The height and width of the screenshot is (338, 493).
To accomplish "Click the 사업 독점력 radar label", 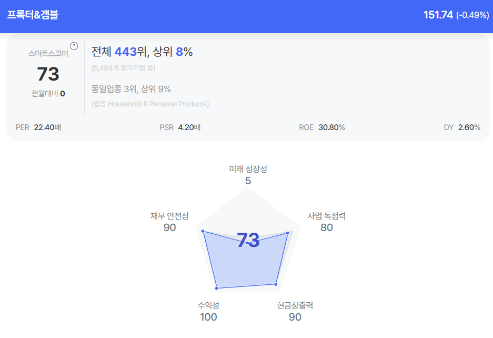I will pyautogui.click(x=326, y=216).
